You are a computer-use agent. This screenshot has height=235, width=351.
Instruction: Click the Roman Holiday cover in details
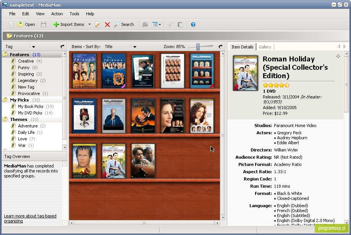(x=246, y=73)
